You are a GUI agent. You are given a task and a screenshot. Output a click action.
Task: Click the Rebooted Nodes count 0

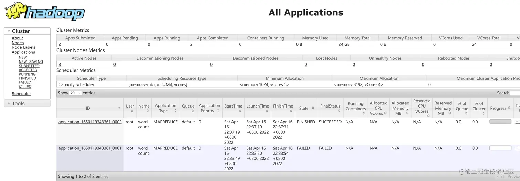coord(423,64)
